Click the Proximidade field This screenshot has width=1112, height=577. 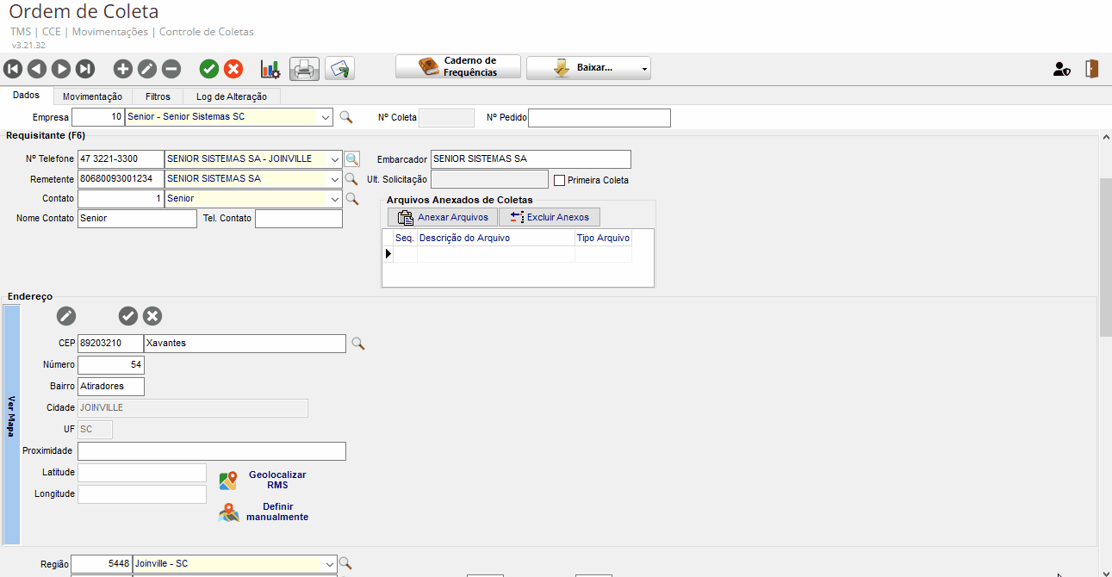tap(212, 451)
